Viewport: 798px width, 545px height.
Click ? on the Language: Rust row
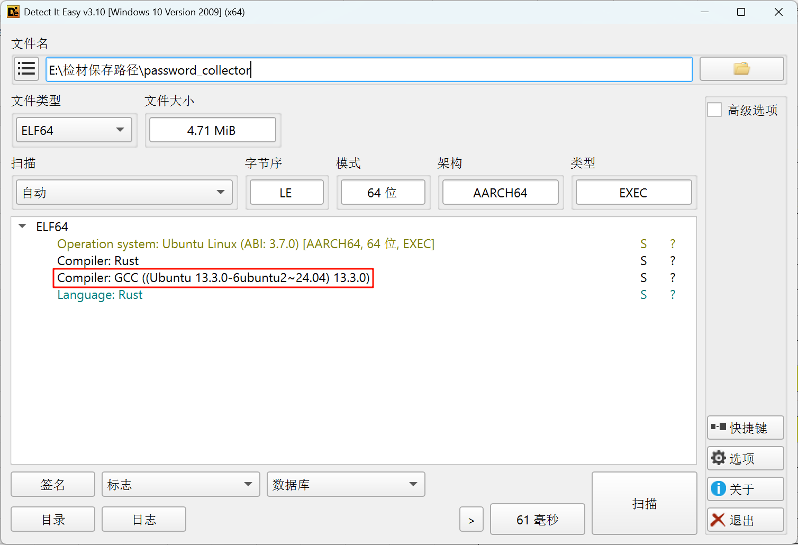(673, 295)
